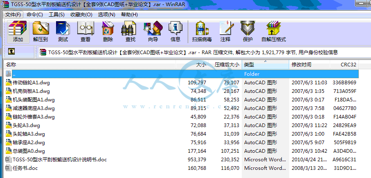Show archive 信息 (Info)
The width and height of the screenshot is (371, 178).
[175, 32]
